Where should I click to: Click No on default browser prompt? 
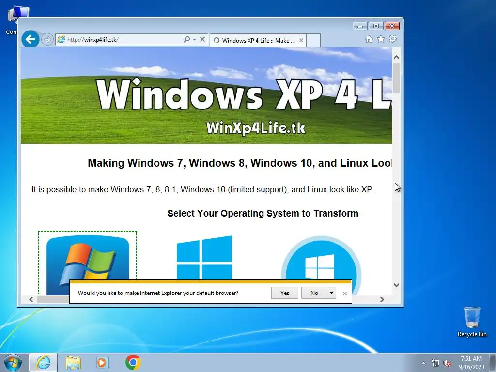[x=314, y=293]
